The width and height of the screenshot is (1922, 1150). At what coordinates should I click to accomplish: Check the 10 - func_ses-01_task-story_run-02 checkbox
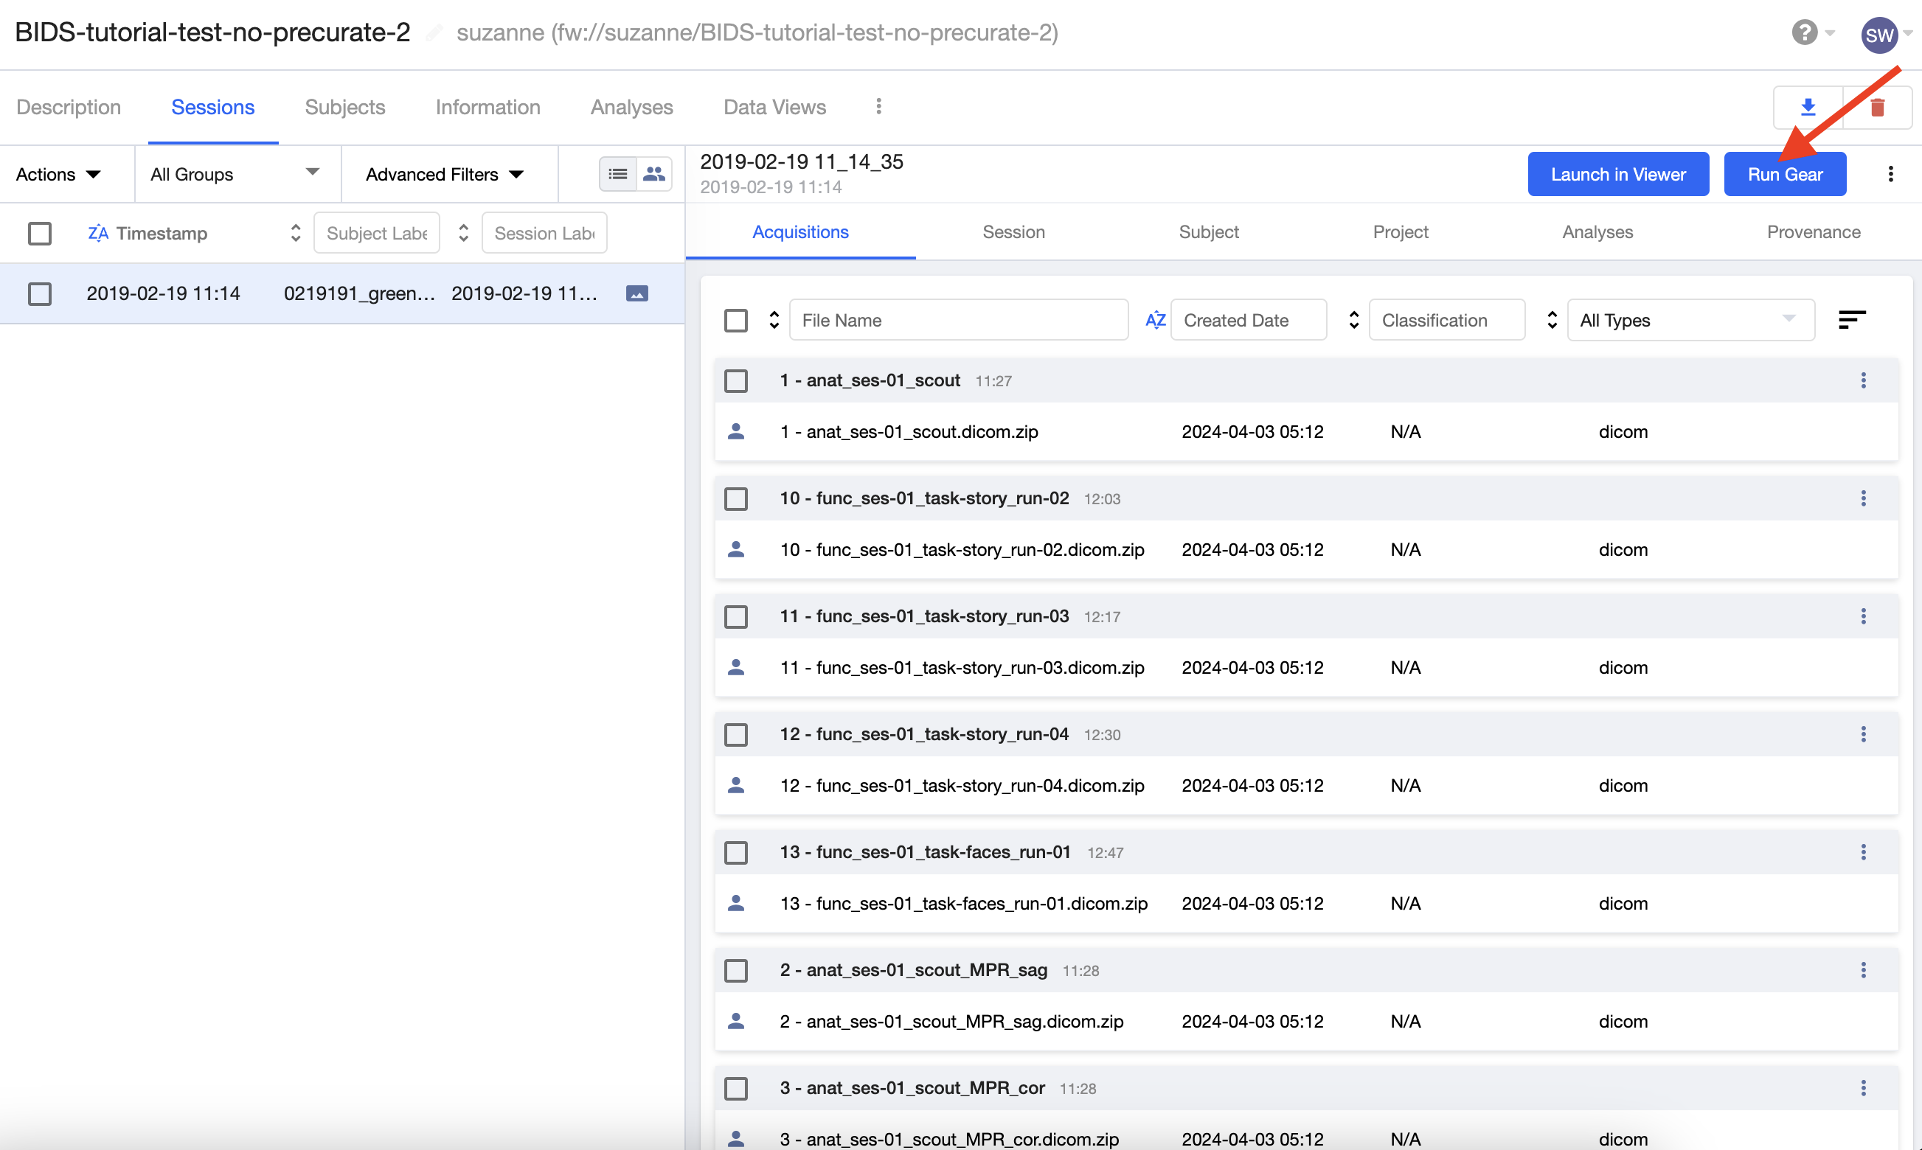click(x=735, y=498)
